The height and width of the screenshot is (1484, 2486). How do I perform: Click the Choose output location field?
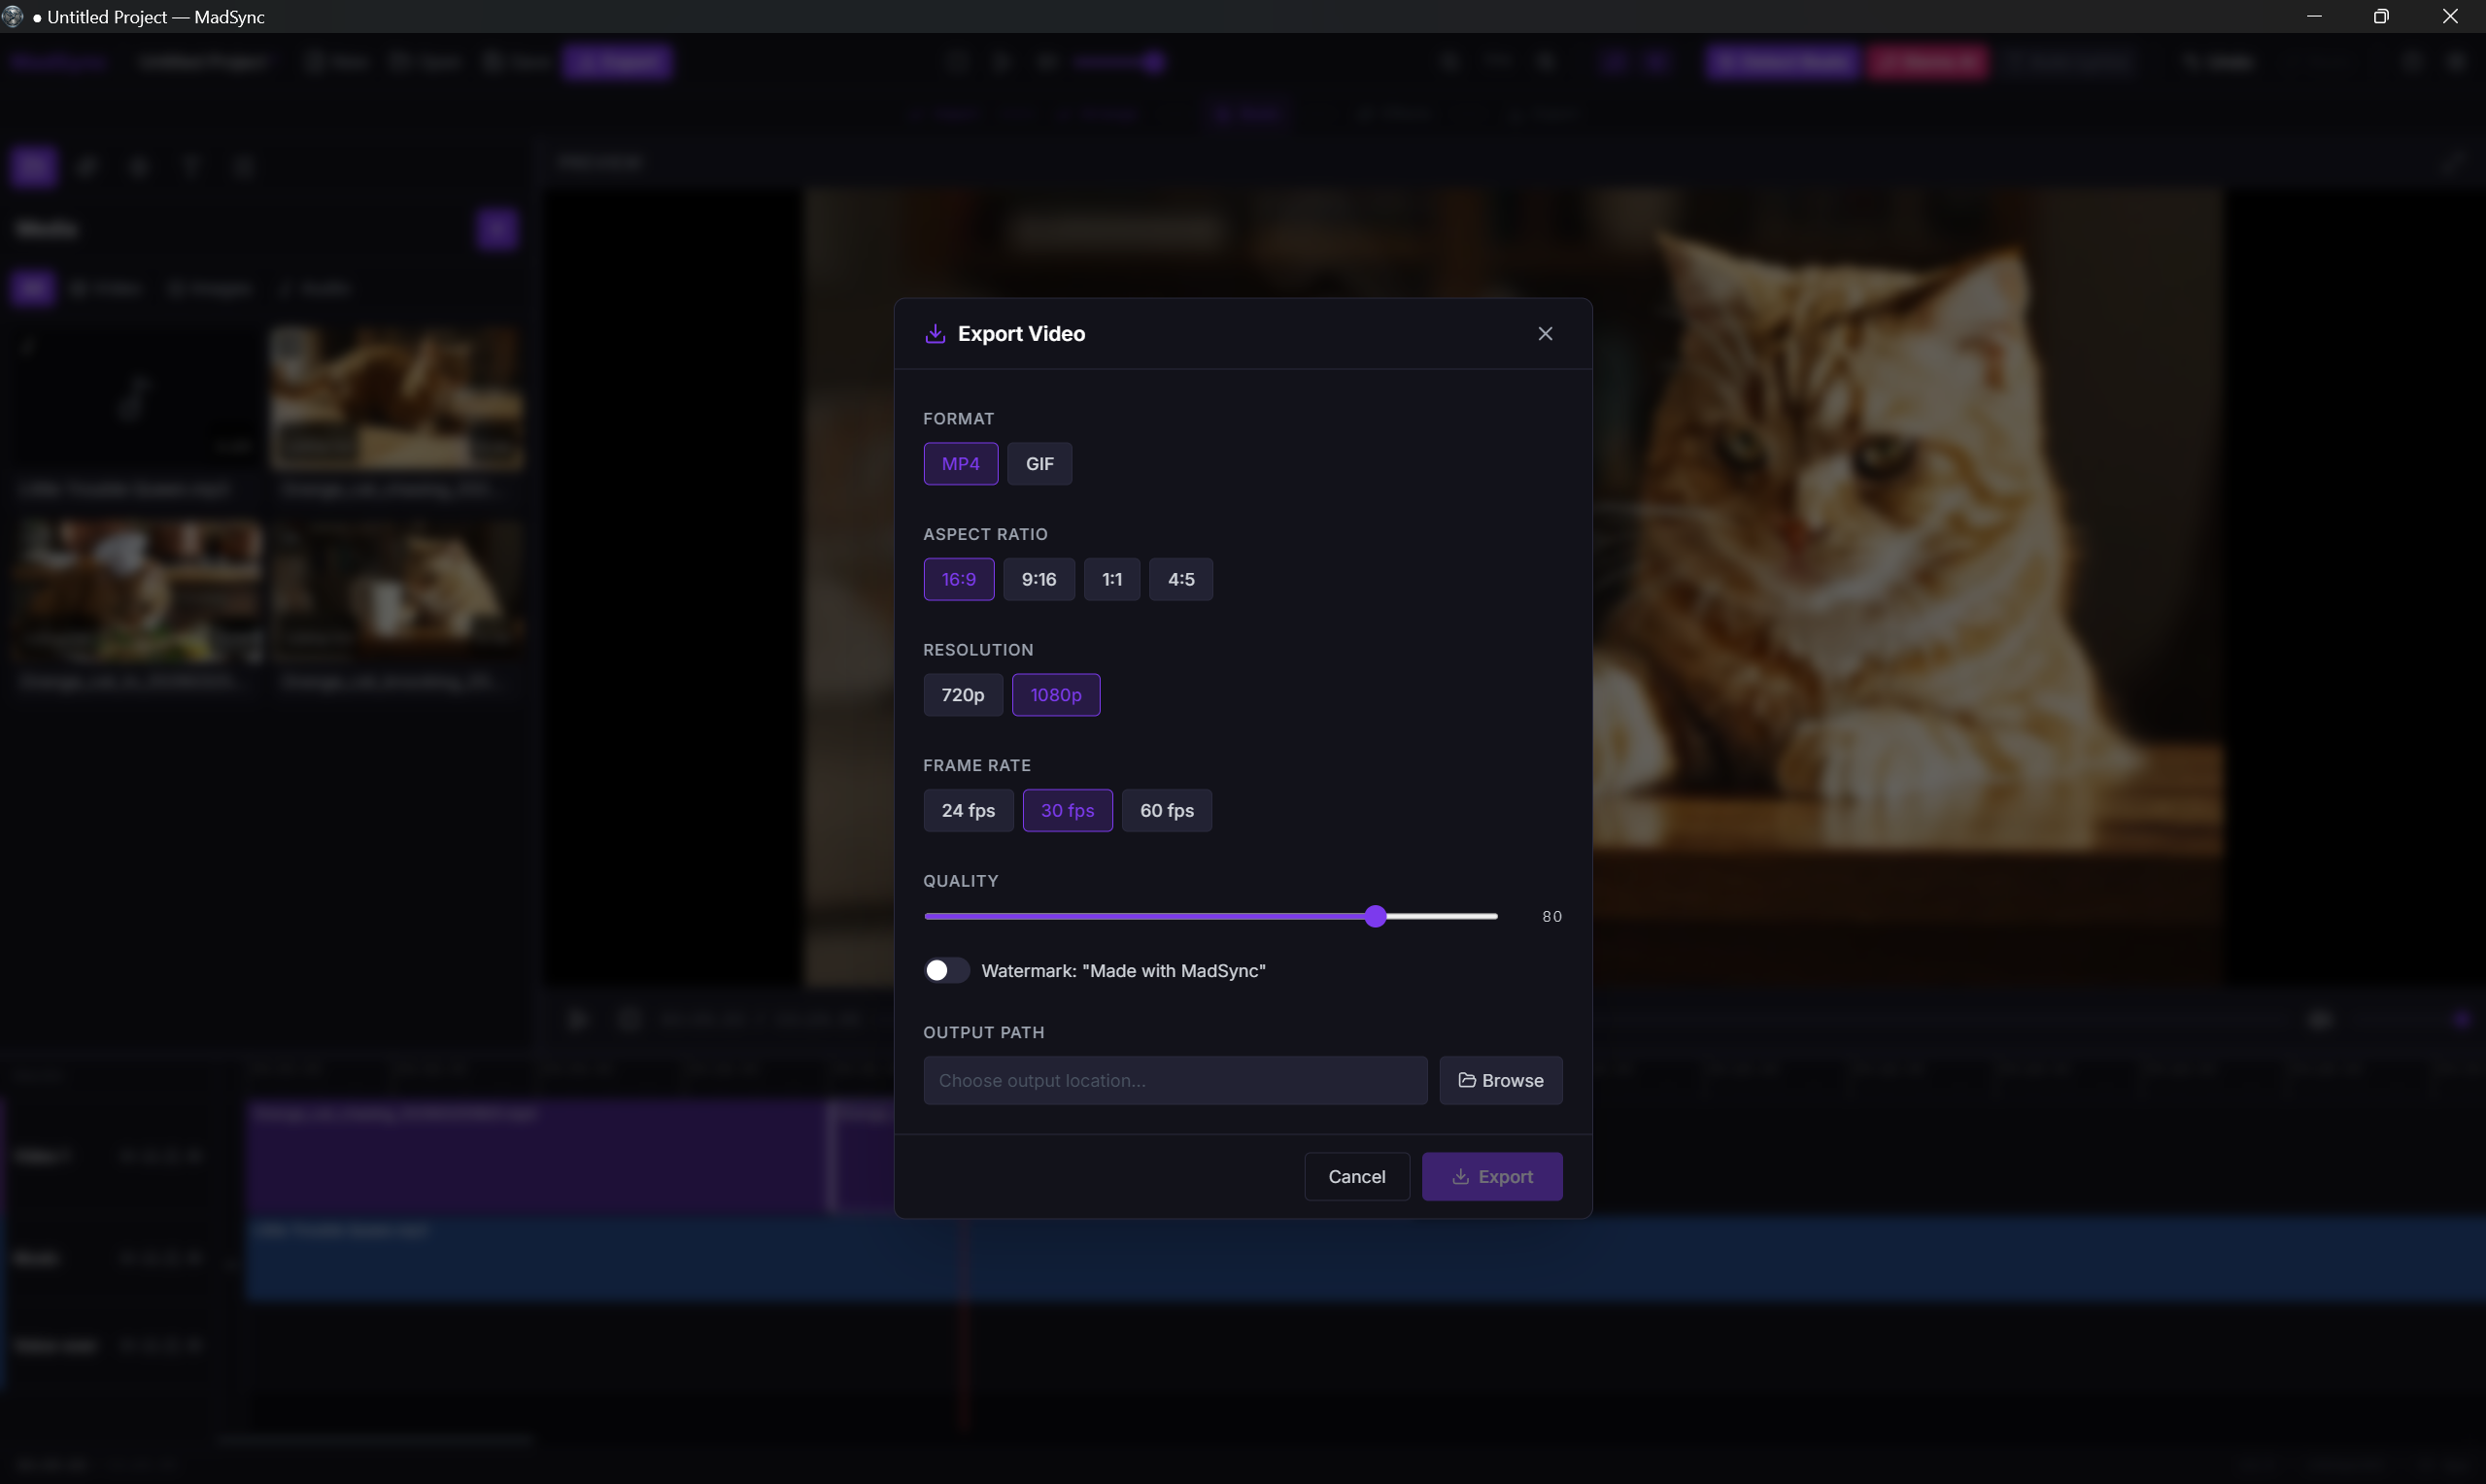click(1175, 1080)
